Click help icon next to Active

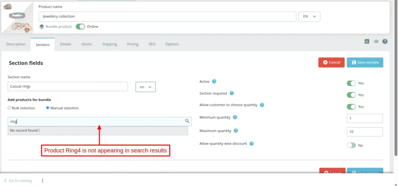(214, 82)
